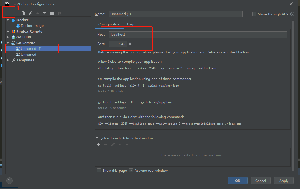This screenshot has height=189, width=300.
Task: Click the help question mark button
Action: 9,181
